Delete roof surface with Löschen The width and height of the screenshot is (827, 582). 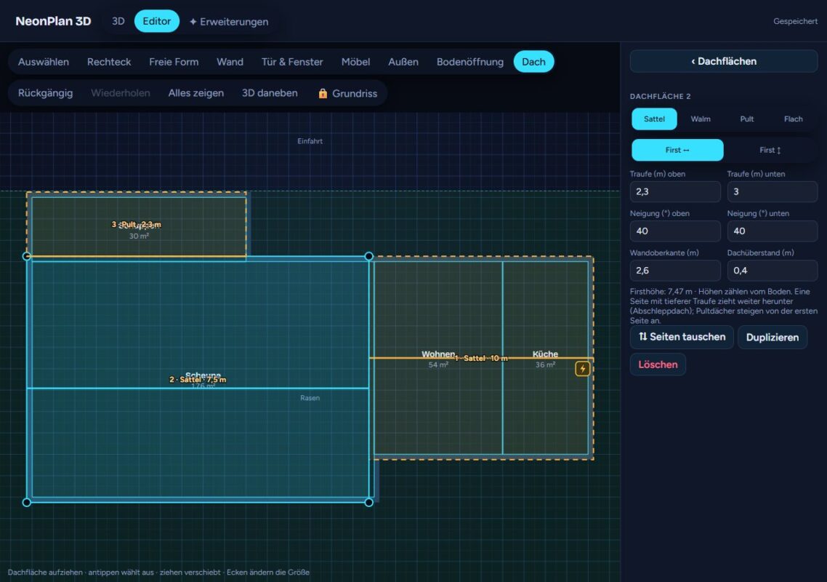658,364
